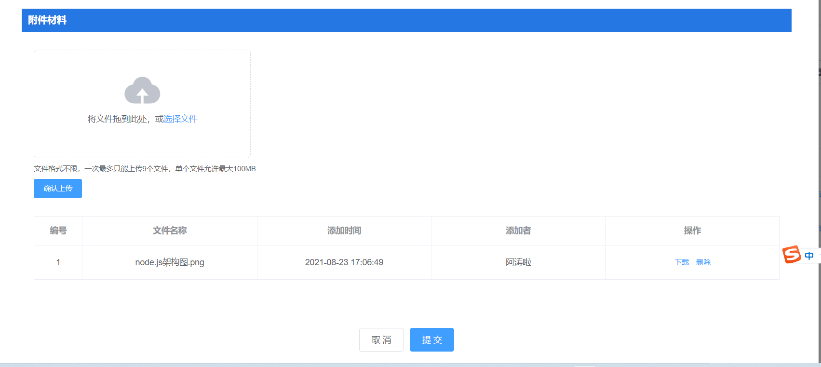Click the 文件名称 column header
Screen dimensions: 821x367
[170, 231]
